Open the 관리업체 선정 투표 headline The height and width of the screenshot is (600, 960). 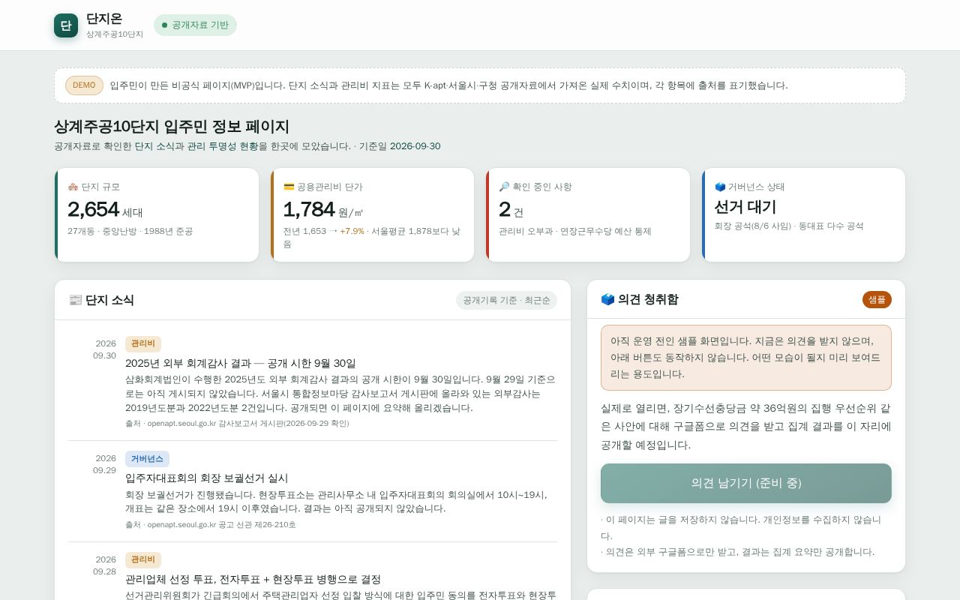(253, 579)
